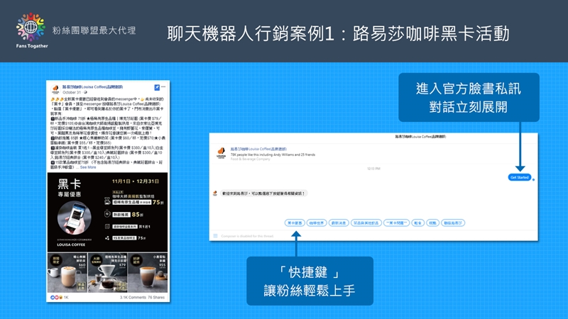Click the Louisa Coffee avatar in Facebook post
The image size is (568, 319).
(x=55, y=89)
